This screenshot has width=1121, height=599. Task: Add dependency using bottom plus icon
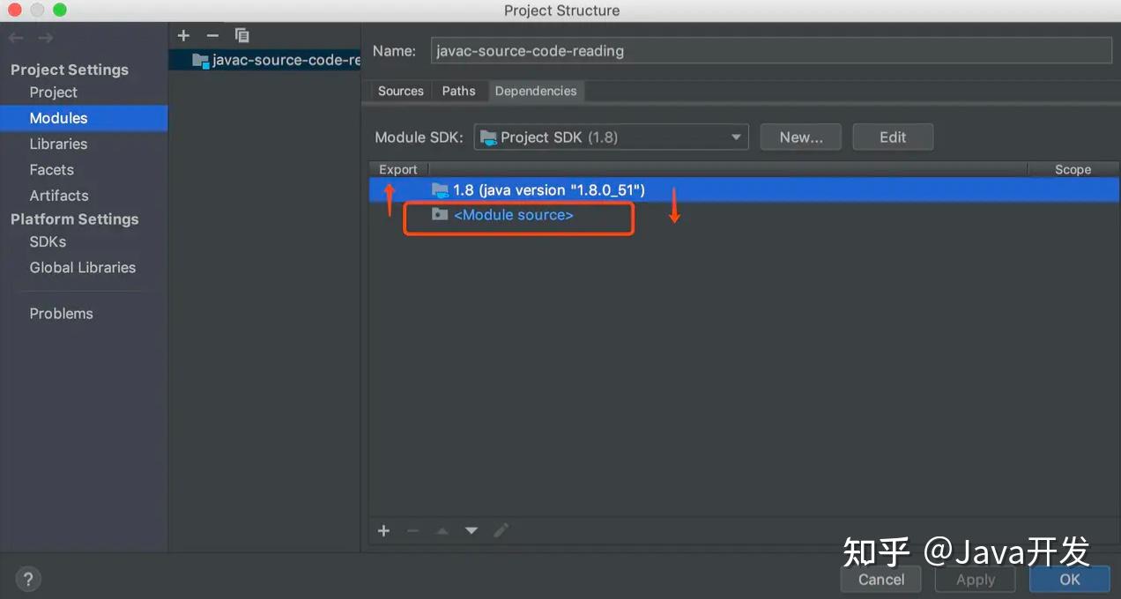383,530
